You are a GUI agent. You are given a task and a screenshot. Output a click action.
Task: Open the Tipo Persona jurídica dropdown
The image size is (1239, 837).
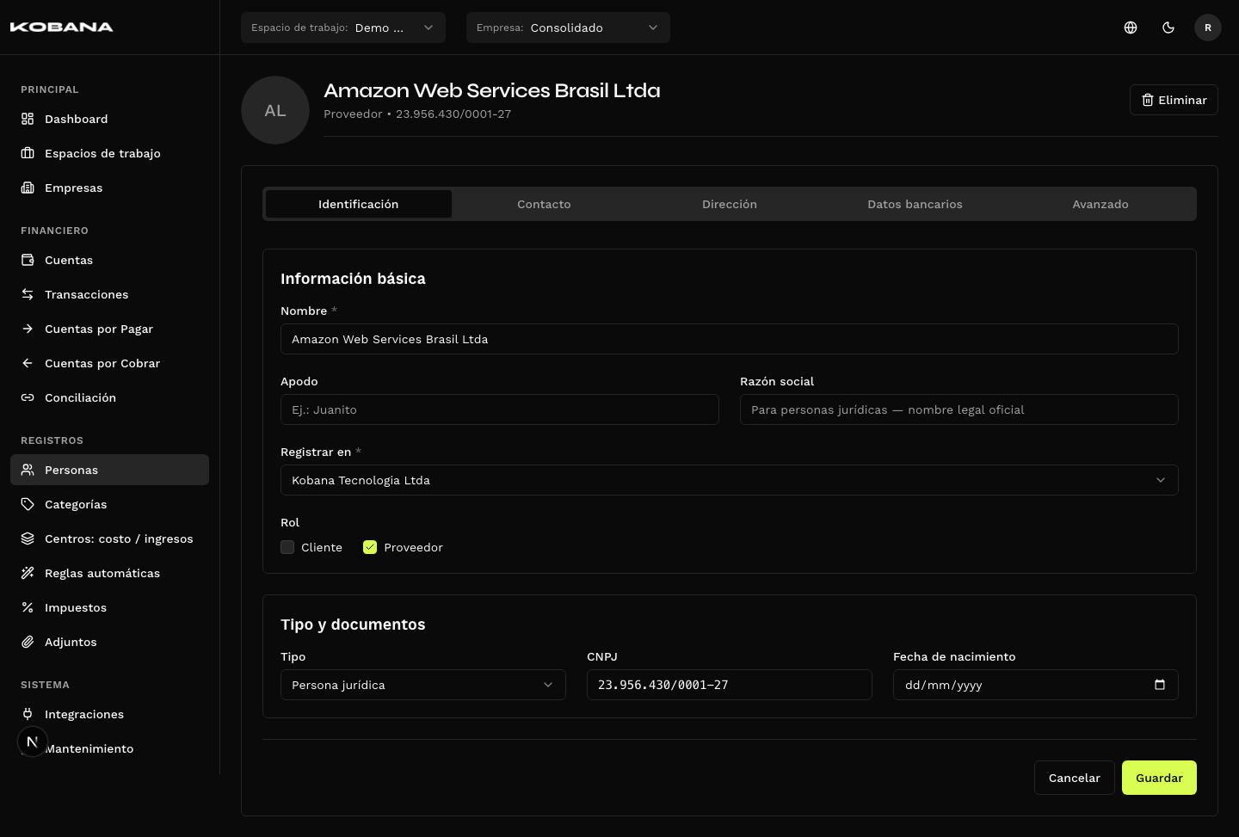point(423,685)
